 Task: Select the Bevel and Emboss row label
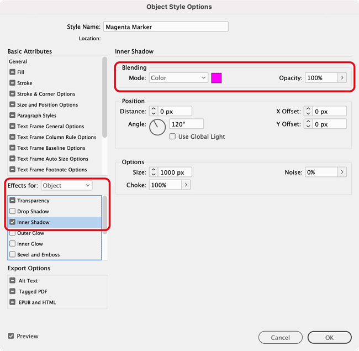click(38, 254)
